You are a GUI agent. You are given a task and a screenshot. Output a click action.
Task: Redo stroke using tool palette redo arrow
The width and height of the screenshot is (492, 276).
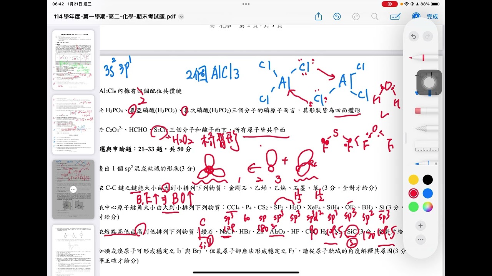click(x=427, y=36)
